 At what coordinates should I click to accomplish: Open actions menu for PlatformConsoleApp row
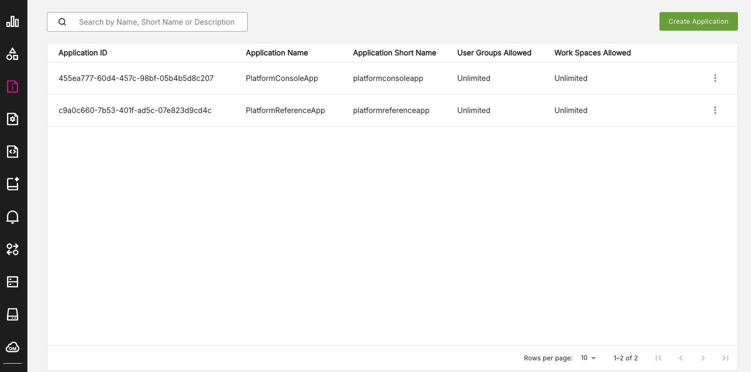pos(715,78)
